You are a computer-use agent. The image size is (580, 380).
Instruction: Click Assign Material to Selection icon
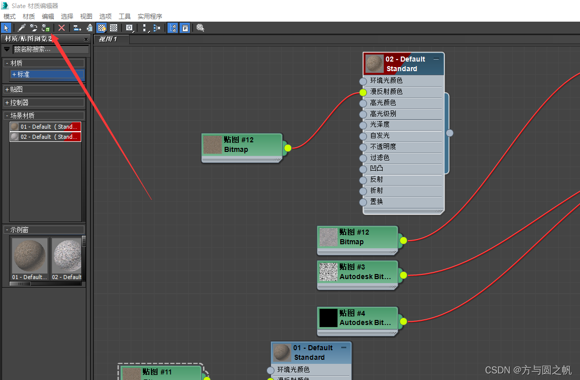46,28
